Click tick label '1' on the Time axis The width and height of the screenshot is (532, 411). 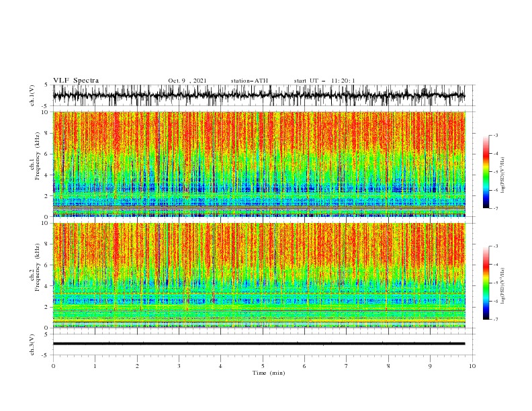95,366
